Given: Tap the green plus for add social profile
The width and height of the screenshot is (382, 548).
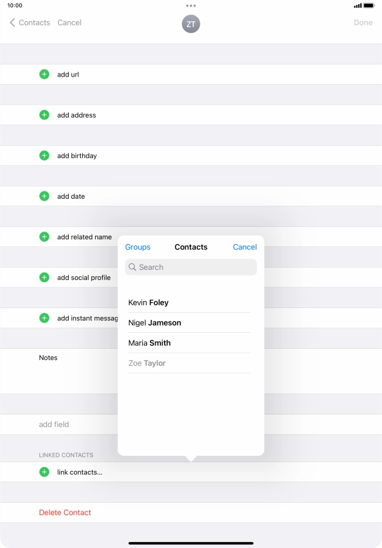Looking at the screenshot, I should point(44,278).
